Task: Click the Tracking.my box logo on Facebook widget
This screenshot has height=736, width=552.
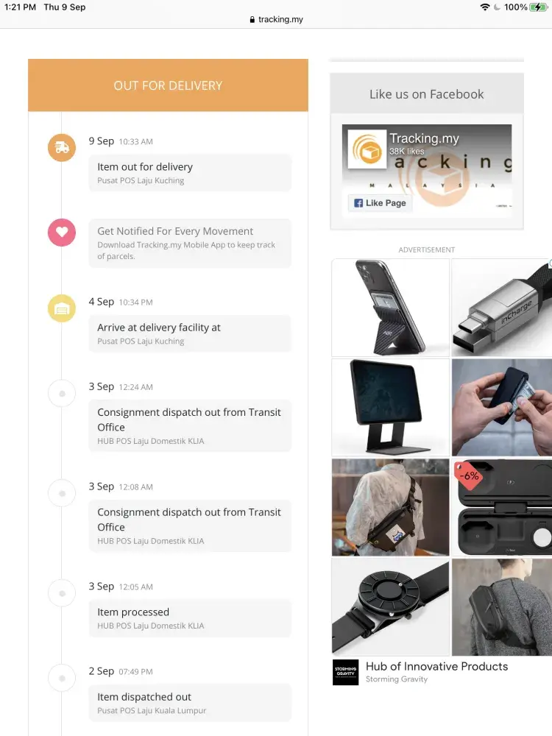Action: [x=367, y=149]
